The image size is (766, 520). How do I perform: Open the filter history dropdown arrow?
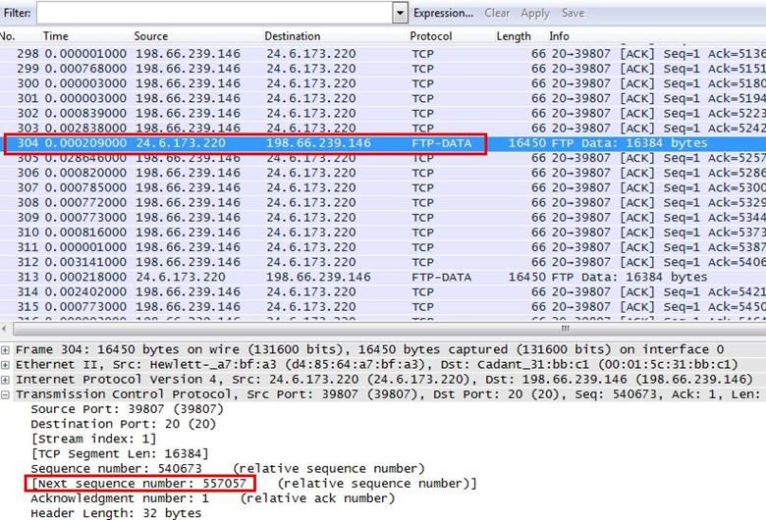400,14
